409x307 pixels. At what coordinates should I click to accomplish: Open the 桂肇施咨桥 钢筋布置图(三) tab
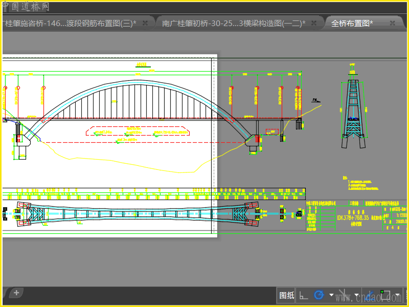pos(70,23)
